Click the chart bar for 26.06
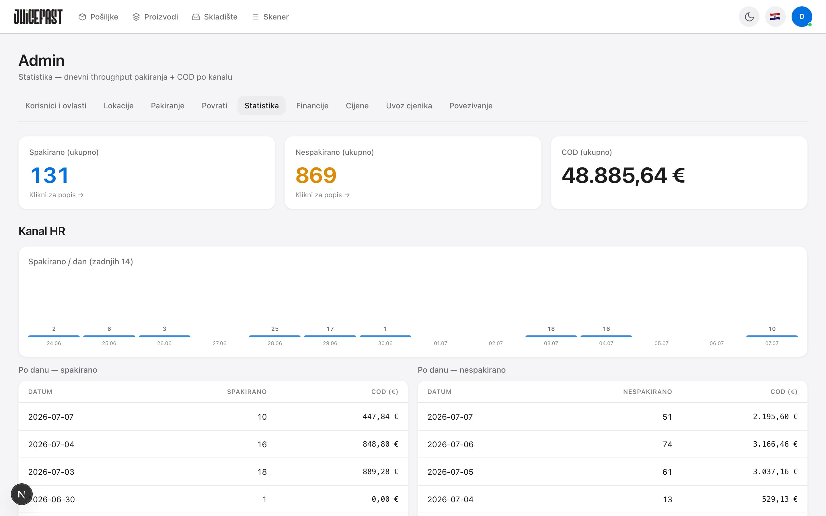 point(165,336)
